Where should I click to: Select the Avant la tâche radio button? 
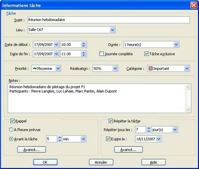(11, 139)
